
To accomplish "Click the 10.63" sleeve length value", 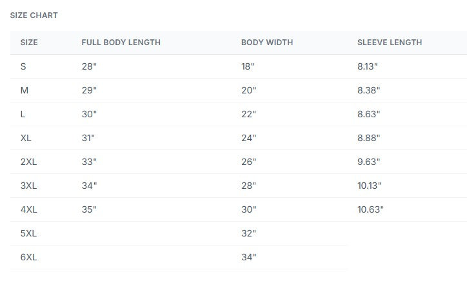I will pyautogui.click(x=370, y=209).
